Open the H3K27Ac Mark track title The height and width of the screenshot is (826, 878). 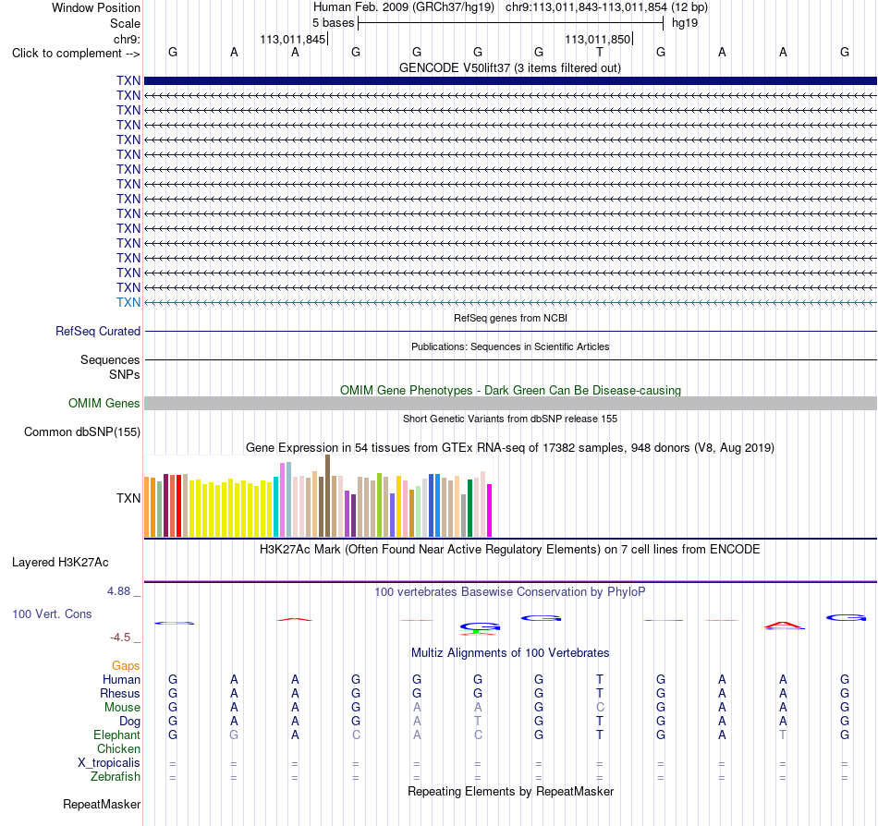[510, 549]
